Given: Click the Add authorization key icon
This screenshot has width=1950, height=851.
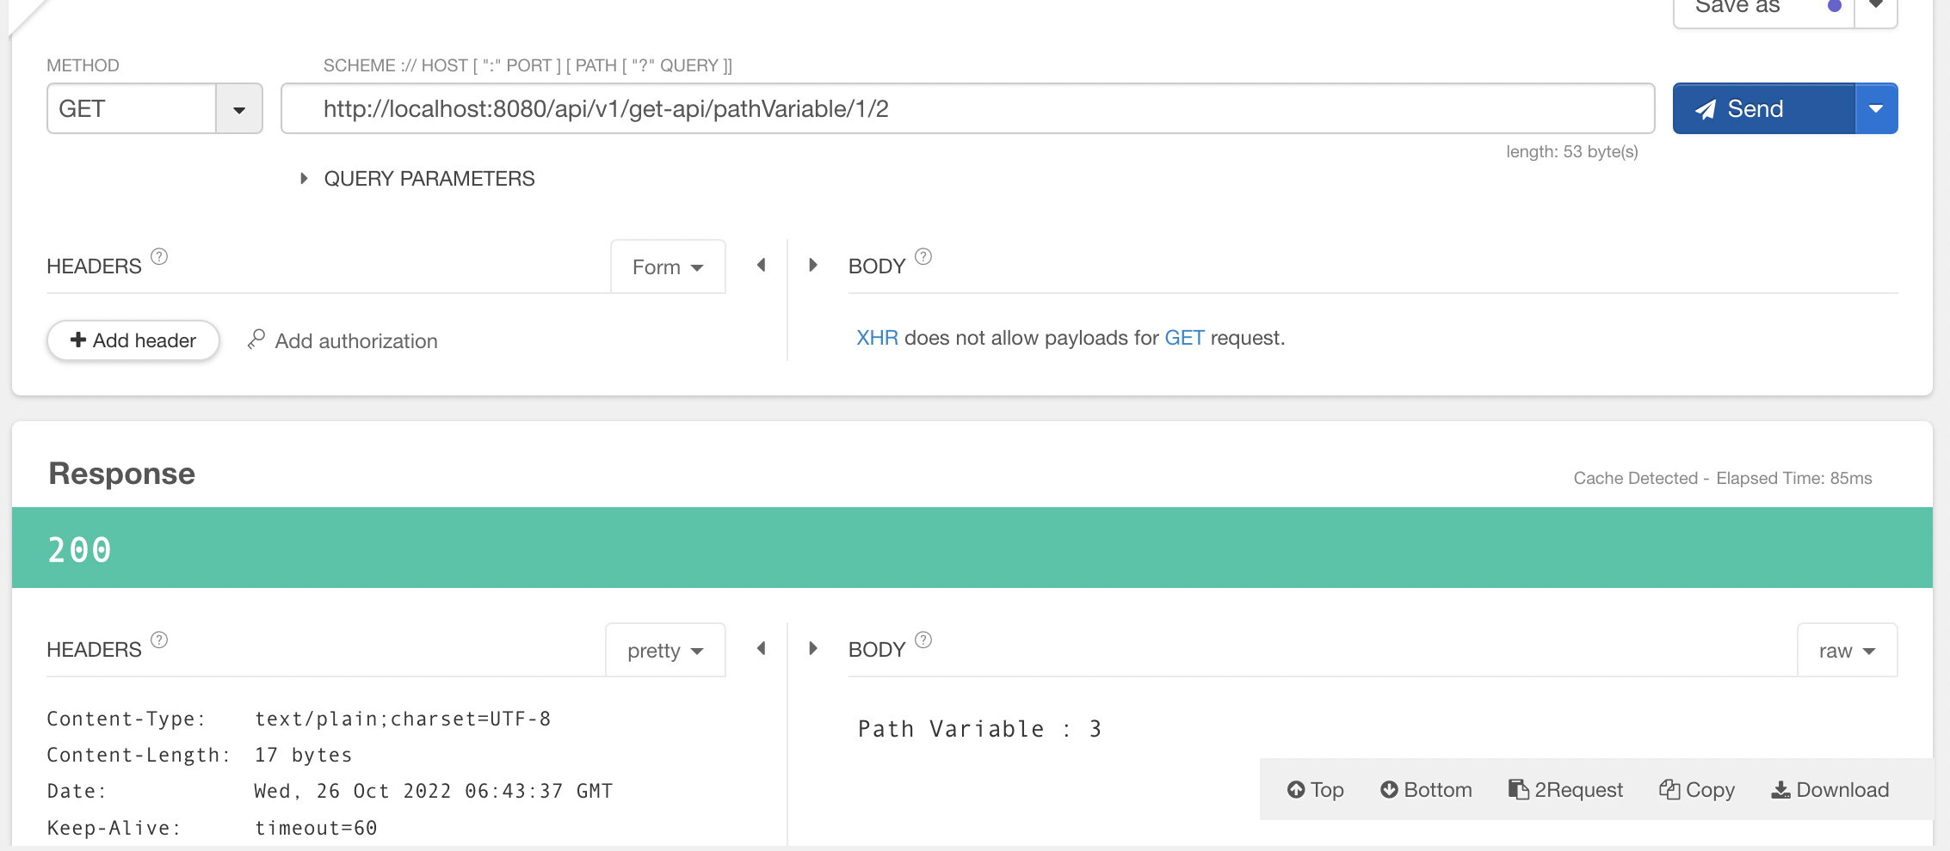Looking at the screenshot, I should pos(256,340).
